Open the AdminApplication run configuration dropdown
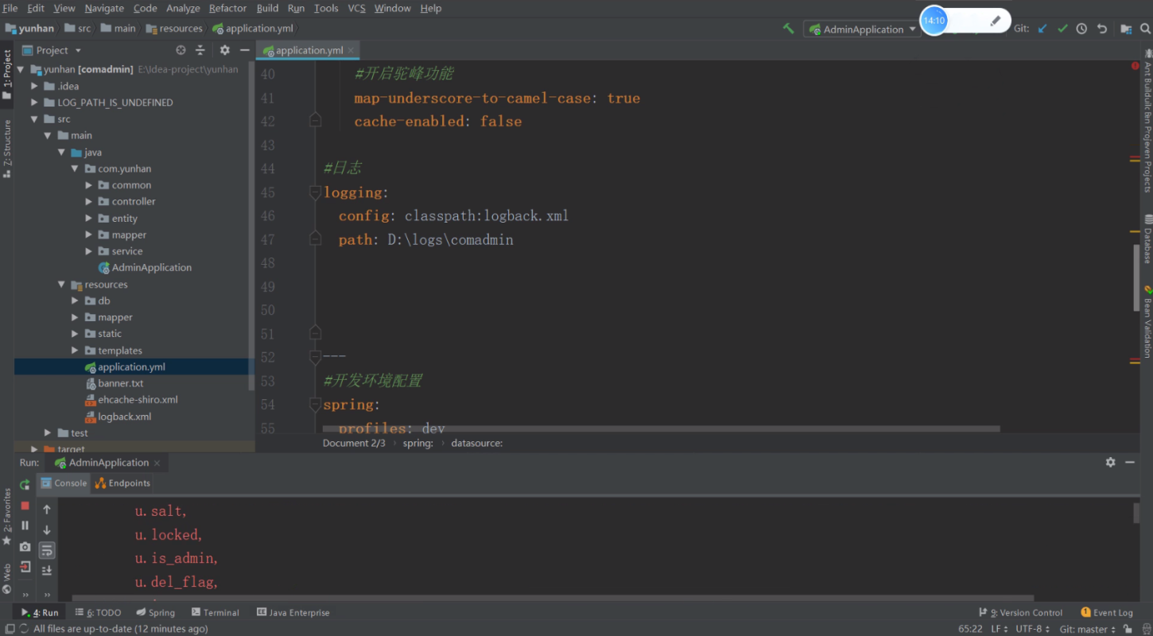Image resolution: width=1153 pixels, height=636 pixels. tap(862, 29)
